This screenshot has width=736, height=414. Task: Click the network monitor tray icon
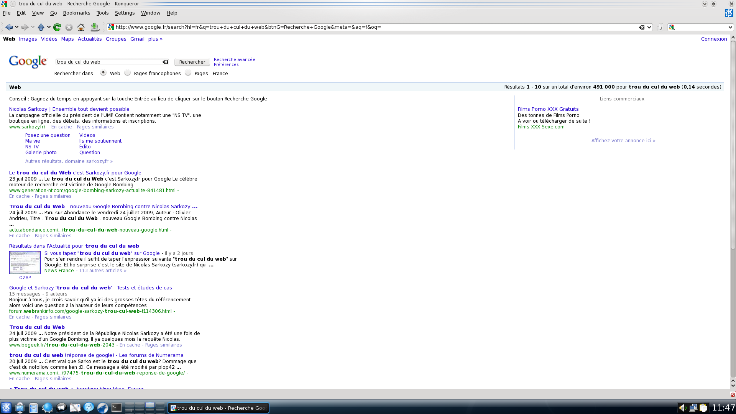coord(693,408)
